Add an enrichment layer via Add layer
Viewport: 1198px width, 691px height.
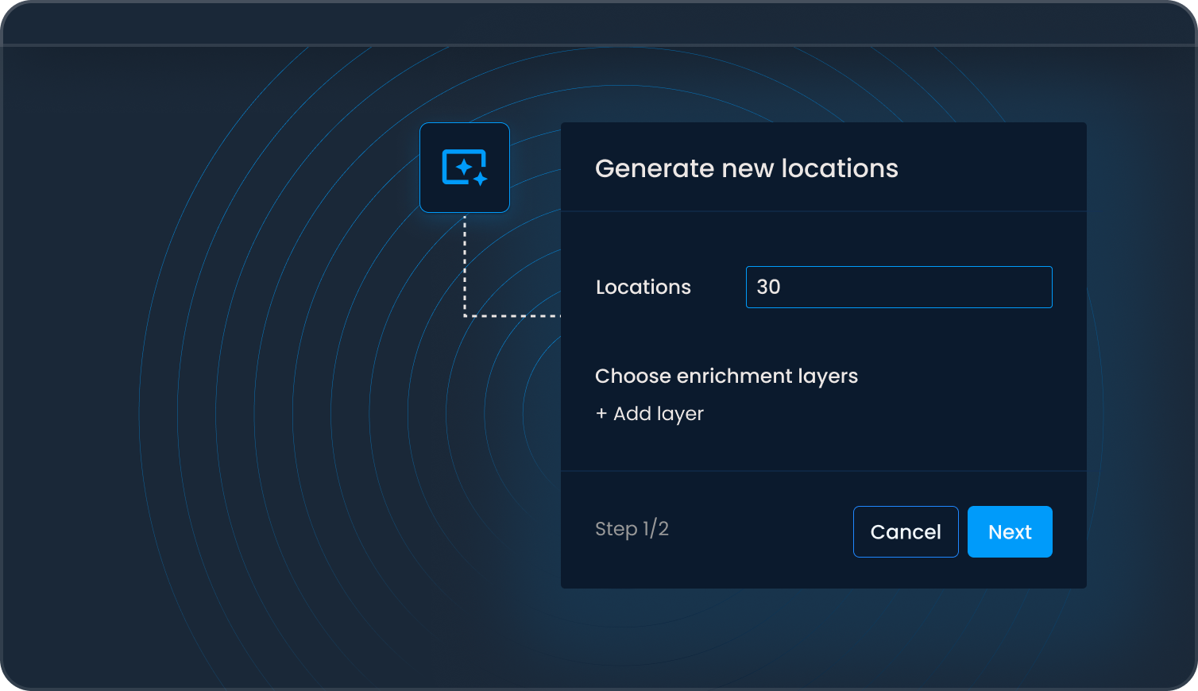click(x=650, y=414)
